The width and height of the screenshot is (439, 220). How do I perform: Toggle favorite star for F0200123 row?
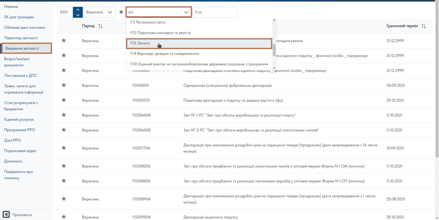63,100
